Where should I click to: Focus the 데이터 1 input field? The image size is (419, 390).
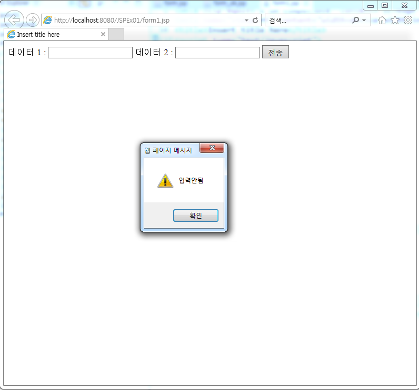tap(90, 52)
